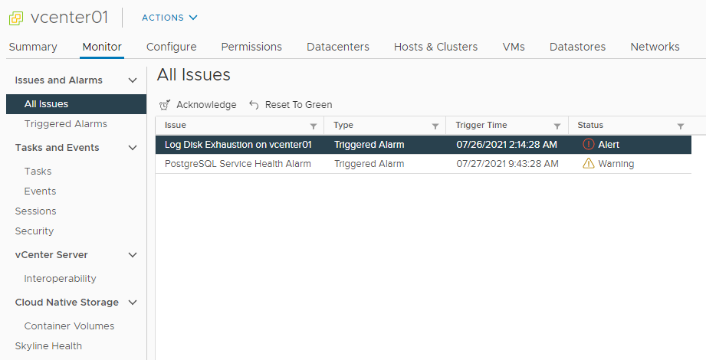Sort the table by Trigger Time header
The width and height of the screenshot is (706, 360).
[x=481, y=126]
